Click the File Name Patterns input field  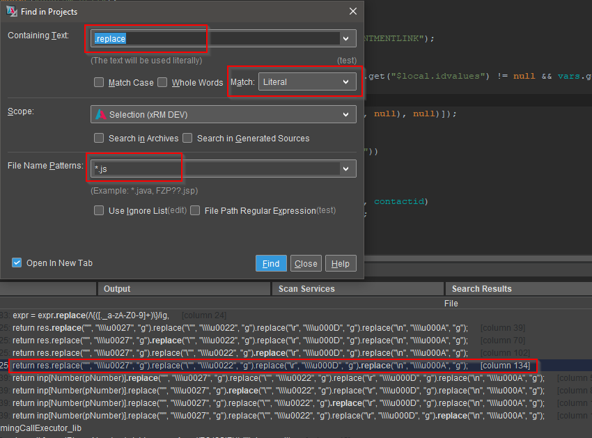(215, 169)
